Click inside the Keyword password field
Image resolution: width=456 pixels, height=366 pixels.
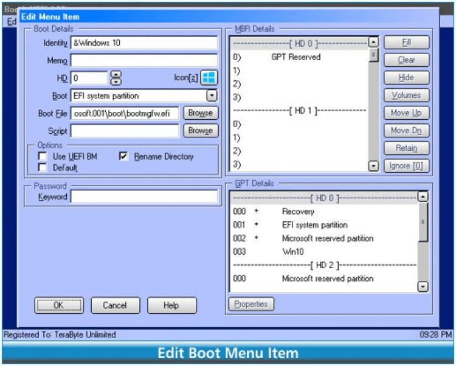click(143, 197)
